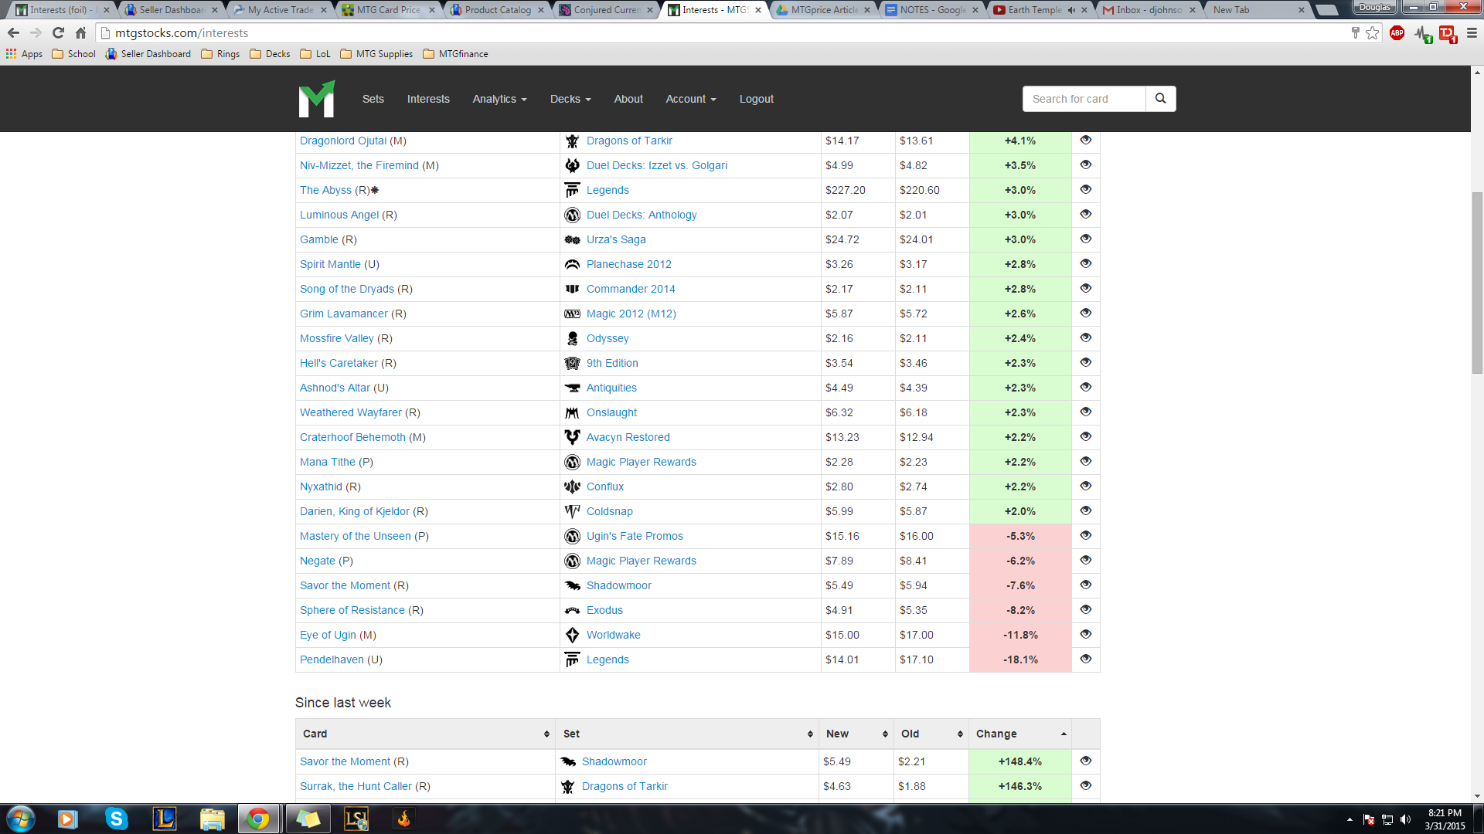The image size is (1484, 834).
Task: Open the Sets navigation item
Action: point(373,99)
